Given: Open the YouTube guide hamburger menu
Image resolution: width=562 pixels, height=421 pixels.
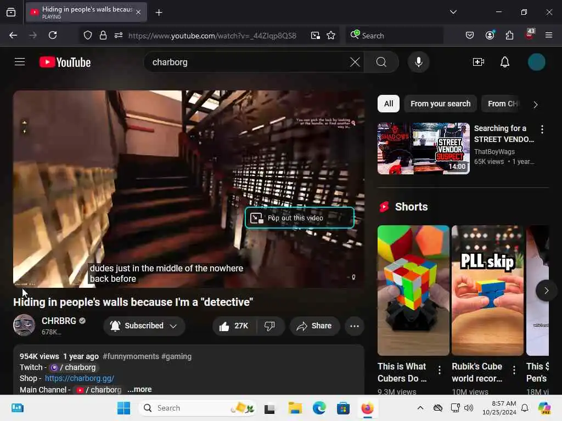Looking at the screenshot, I should tap(20, 62).
